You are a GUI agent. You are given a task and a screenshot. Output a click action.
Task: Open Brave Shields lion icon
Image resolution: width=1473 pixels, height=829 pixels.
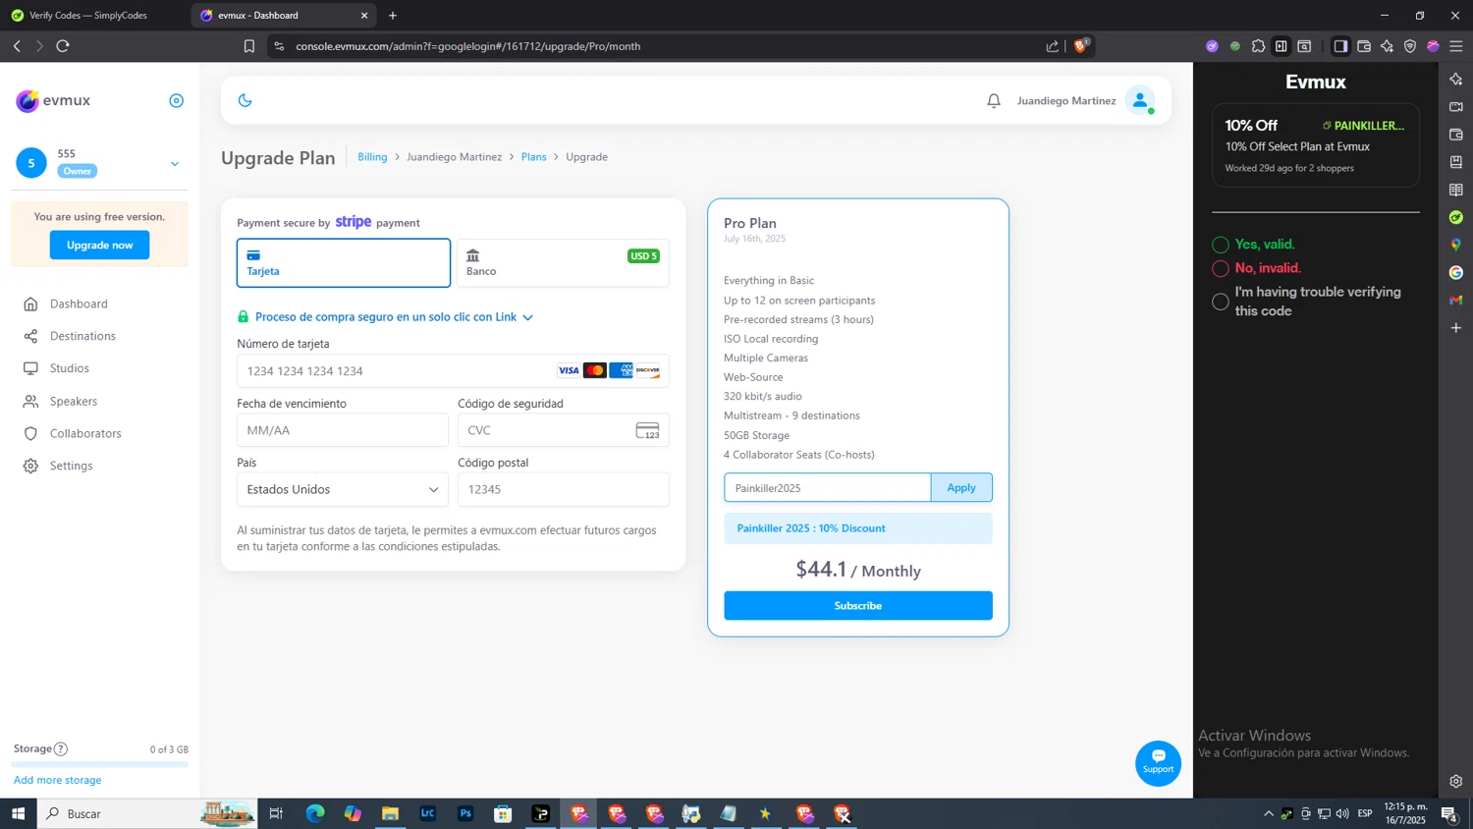1081,45
